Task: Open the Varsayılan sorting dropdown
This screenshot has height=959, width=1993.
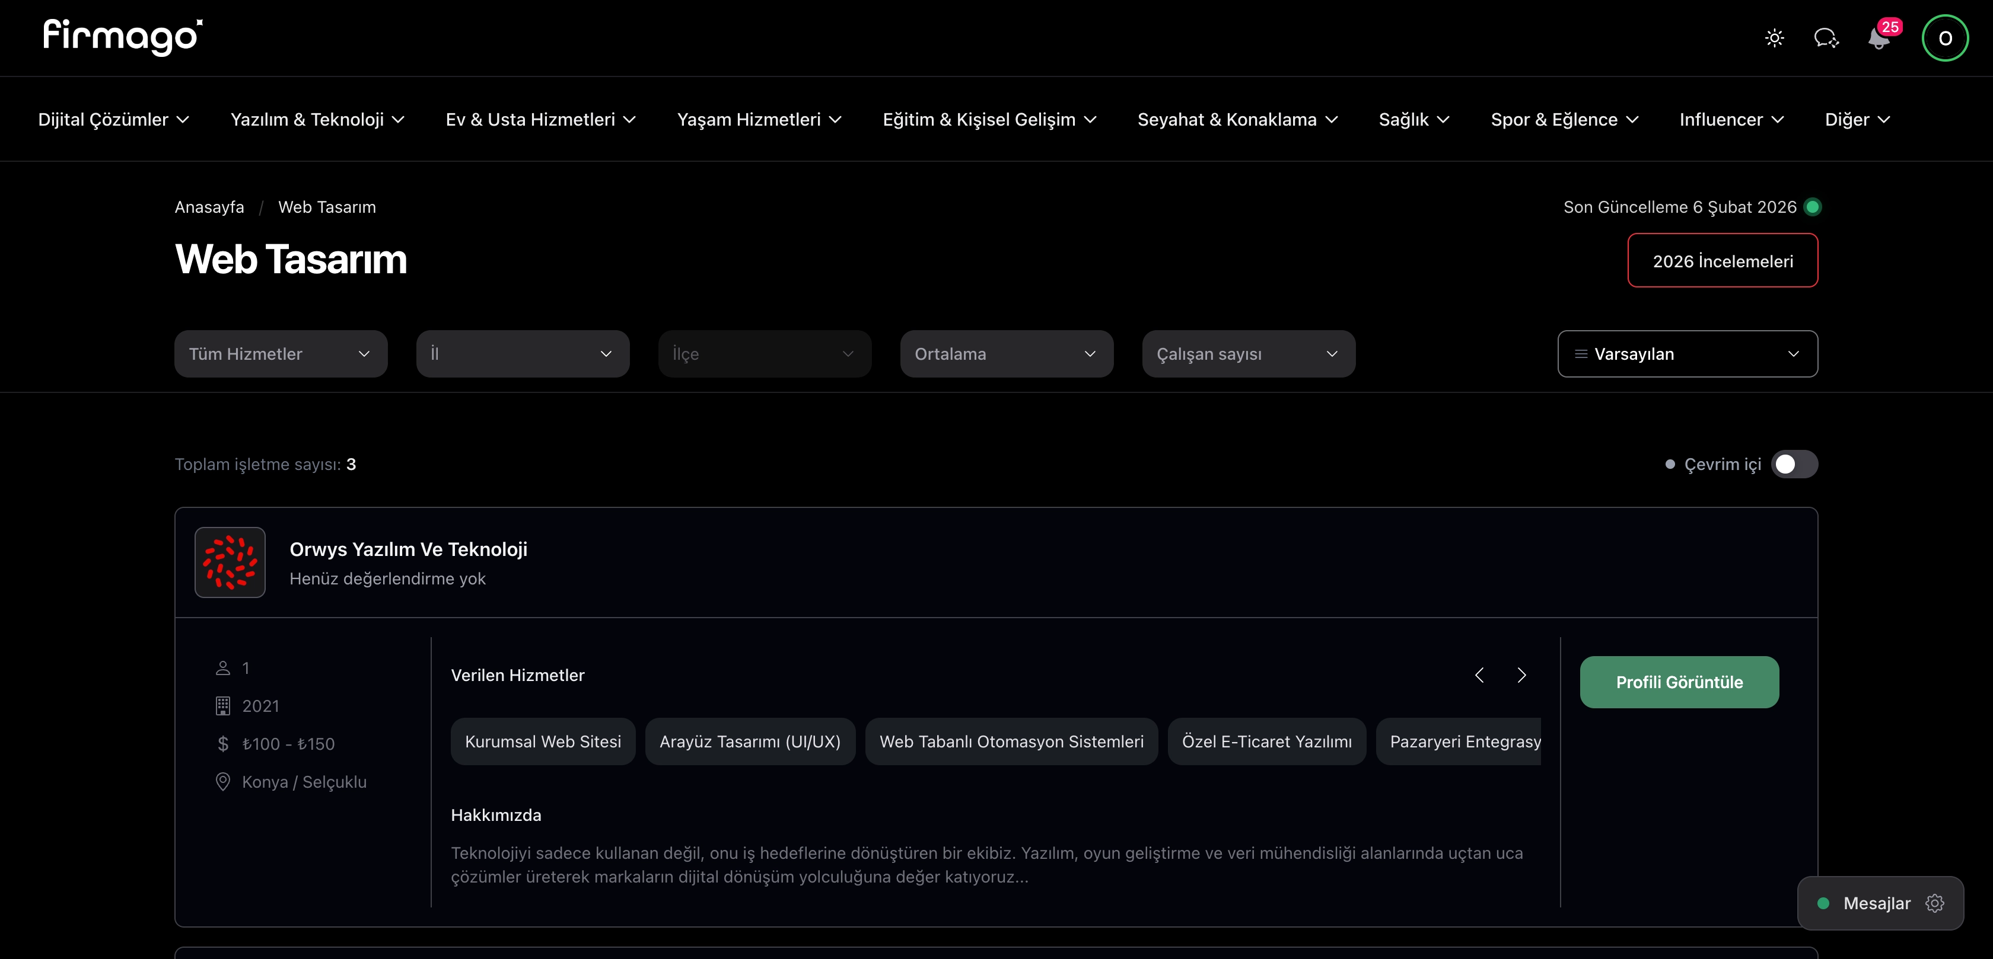Action: pyautogui.click(x=1688, y=354)
